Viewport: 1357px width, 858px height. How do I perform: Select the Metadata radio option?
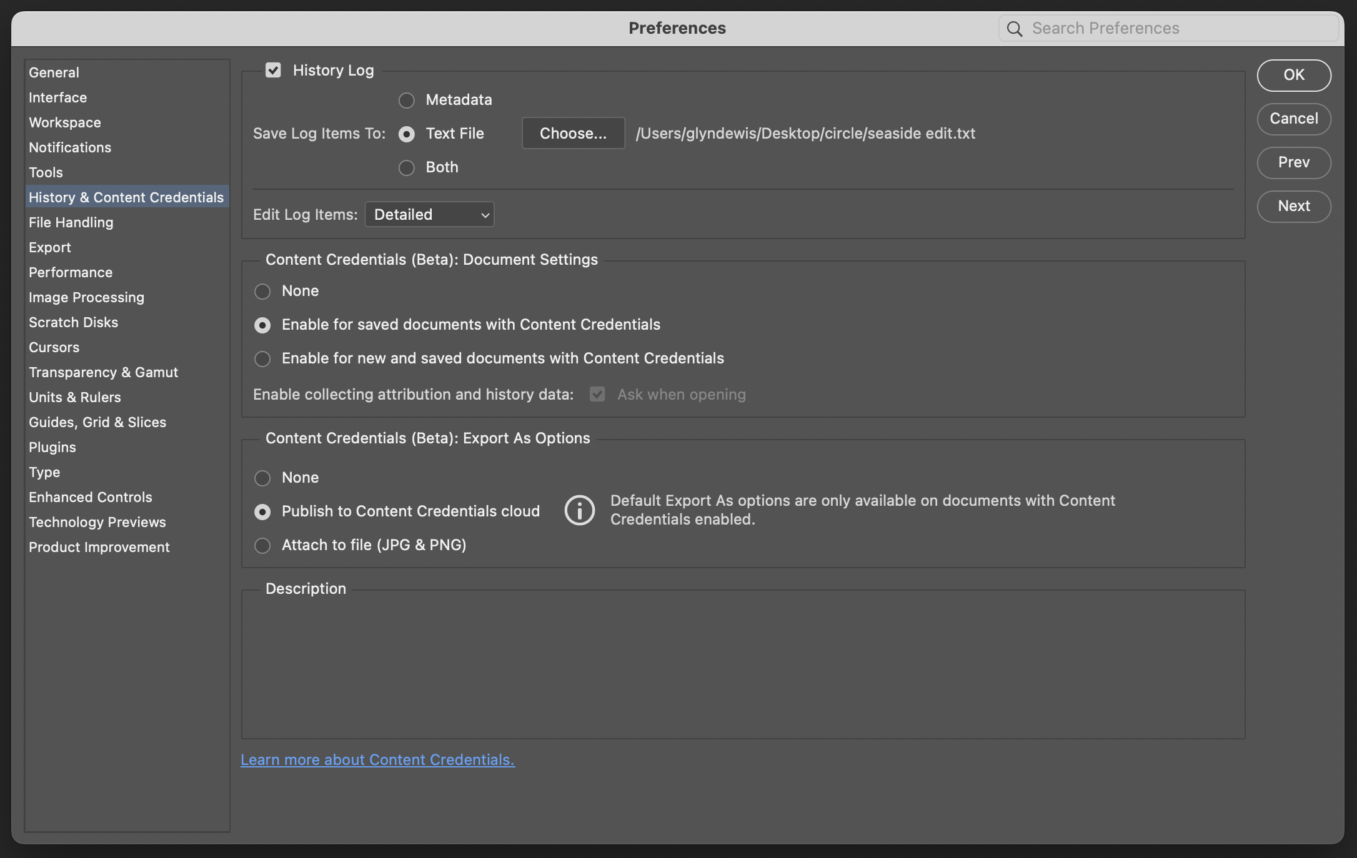pyautogui.click(x=407, y=100)
